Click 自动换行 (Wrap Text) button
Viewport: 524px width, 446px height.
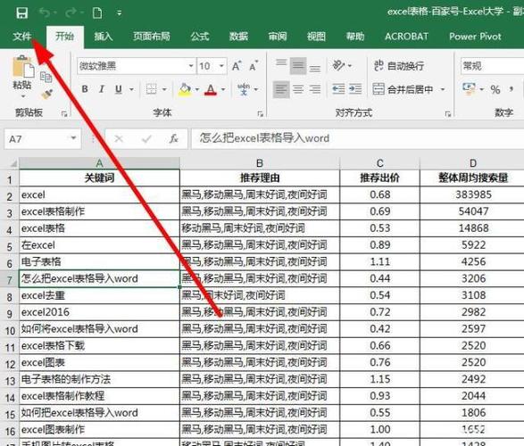pos(399,66)
